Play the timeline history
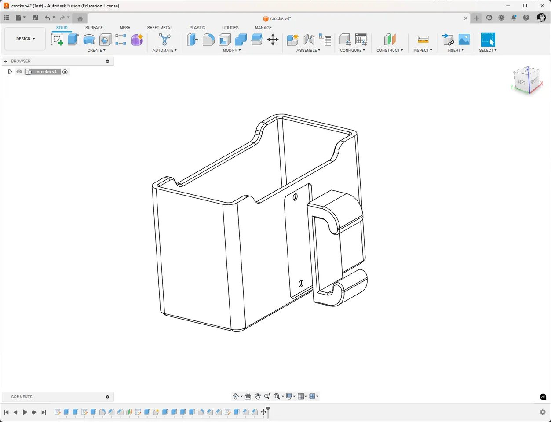This screenshot has height=422, width=551. point(25,412)
